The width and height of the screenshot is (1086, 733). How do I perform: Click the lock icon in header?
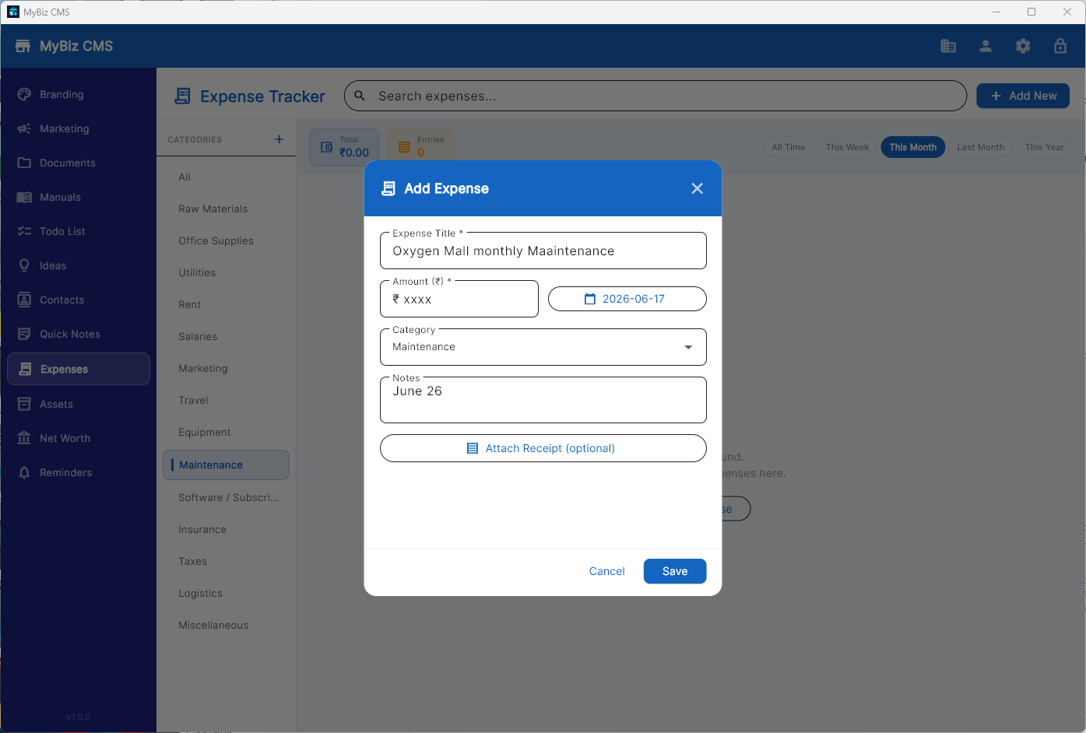tap(1060, 46)
